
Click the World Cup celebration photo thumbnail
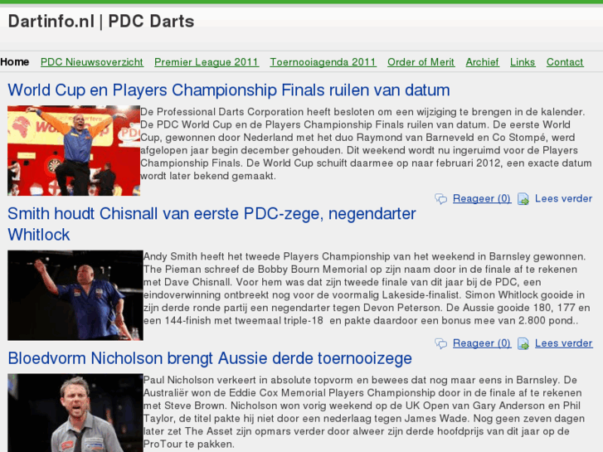[x=74, y=150]
